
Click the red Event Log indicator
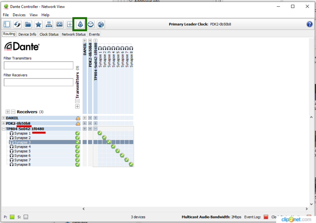[265, 217]
